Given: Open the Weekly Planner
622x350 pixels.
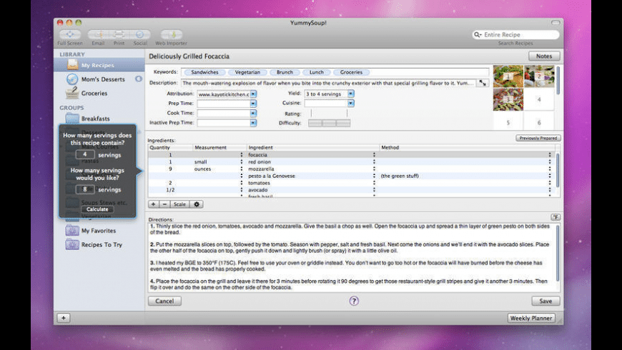Looking at the screenshot, I should click(x=531, y=319).
